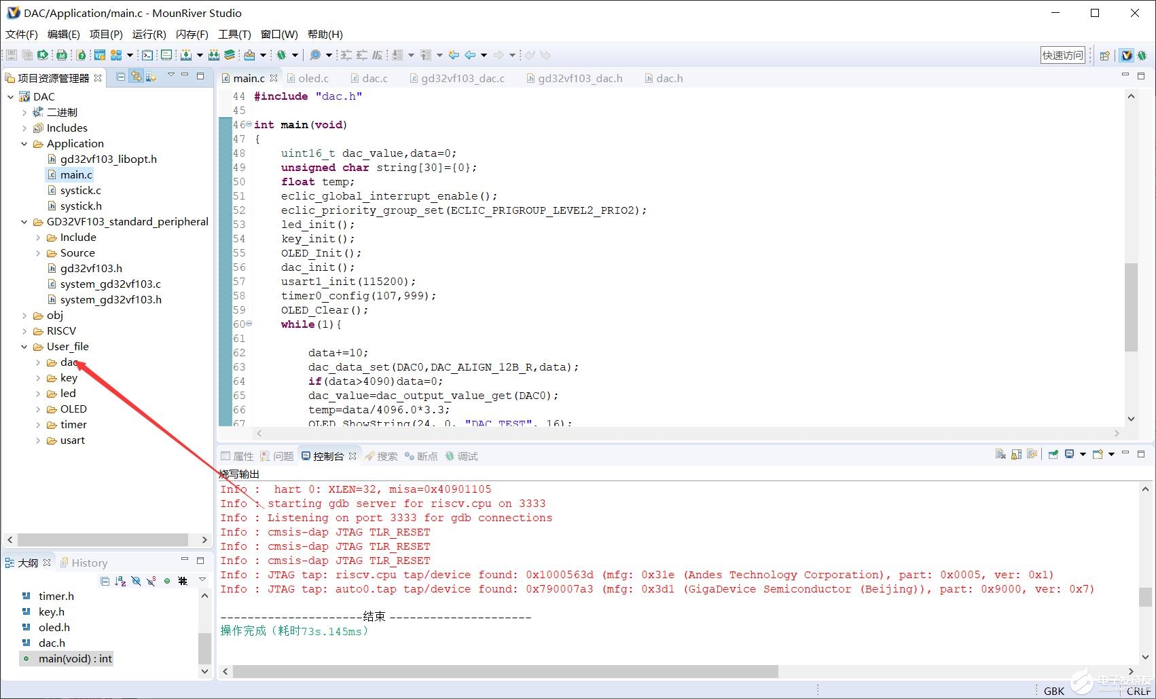
Task: Clear the console output icon
Action: click(1000, 454)
